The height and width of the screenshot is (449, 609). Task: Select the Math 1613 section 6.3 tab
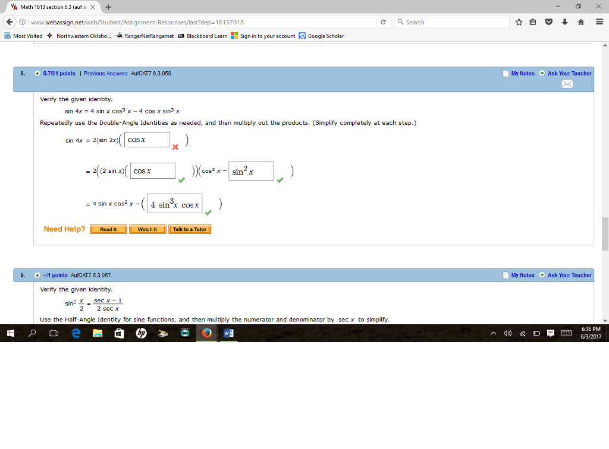click(53, 7)
